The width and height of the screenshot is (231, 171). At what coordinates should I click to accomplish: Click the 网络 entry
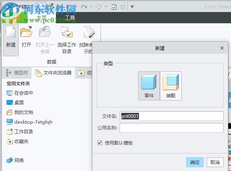15,160
